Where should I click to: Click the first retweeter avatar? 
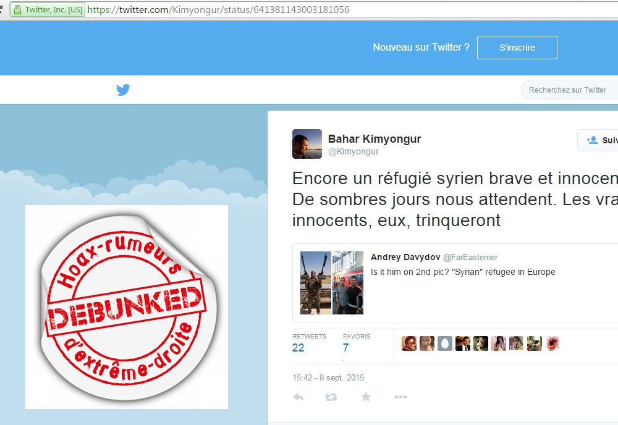tap(409, 343)
